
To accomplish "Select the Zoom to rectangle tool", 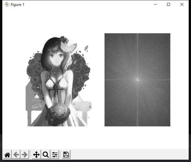I will click(x=46, y=155).
